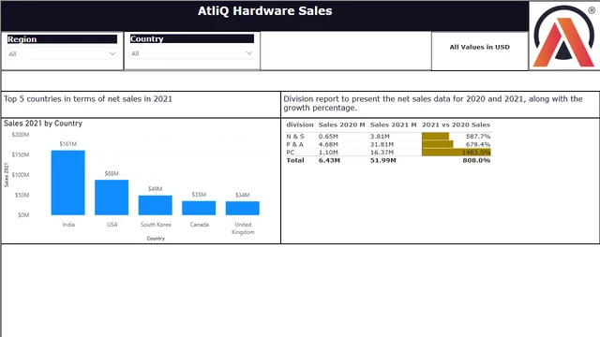Click the '$161M' data label
Screen dimensions: 600x337
pos(68,143)
